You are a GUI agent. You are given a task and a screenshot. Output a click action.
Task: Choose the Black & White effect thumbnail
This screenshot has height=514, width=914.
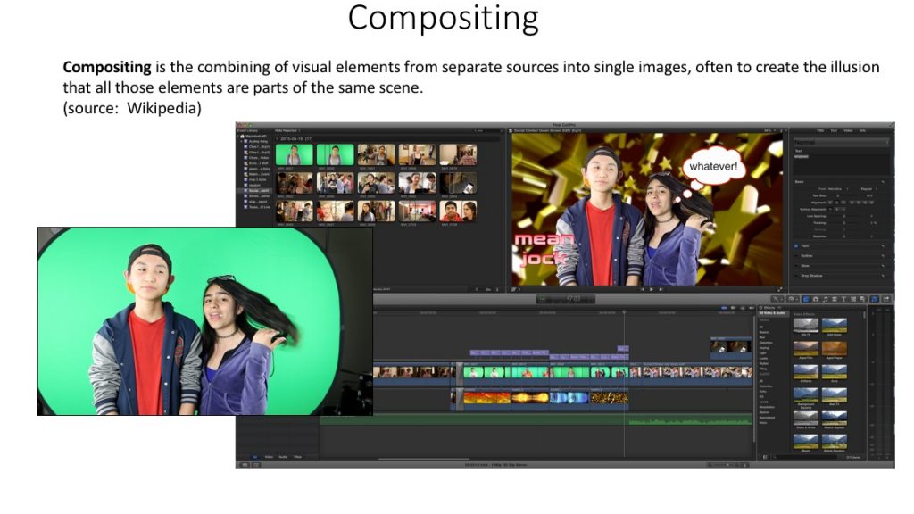(x=806, y=419)
